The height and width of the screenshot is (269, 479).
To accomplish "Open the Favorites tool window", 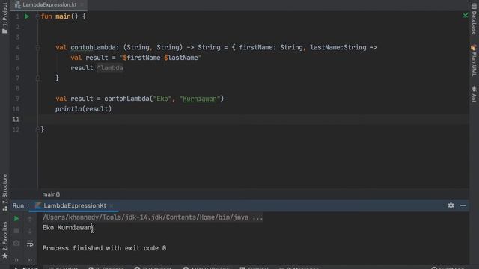I will 5,240.
